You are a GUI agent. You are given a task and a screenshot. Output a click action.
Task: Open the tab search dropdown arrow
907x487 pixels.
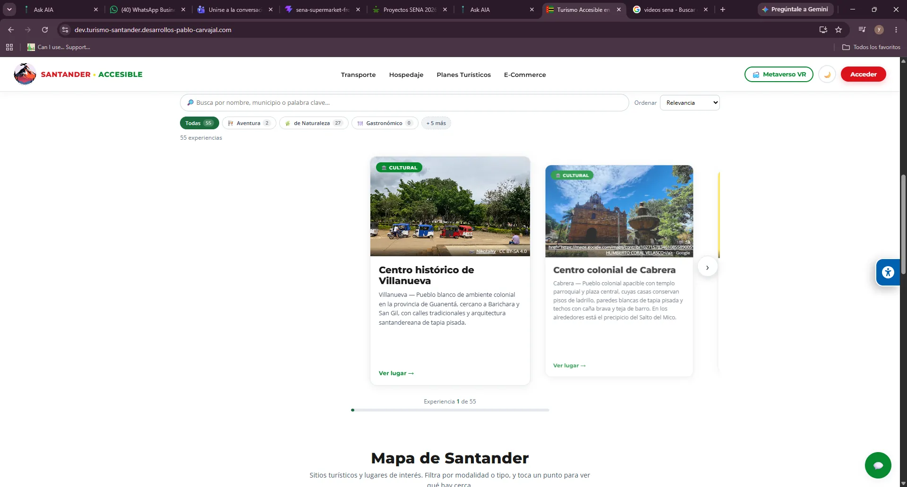(9, 9)
